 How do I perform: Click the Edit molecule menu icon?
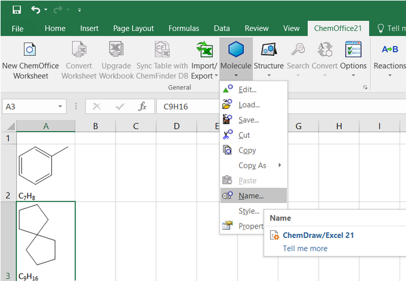[228, 88]
